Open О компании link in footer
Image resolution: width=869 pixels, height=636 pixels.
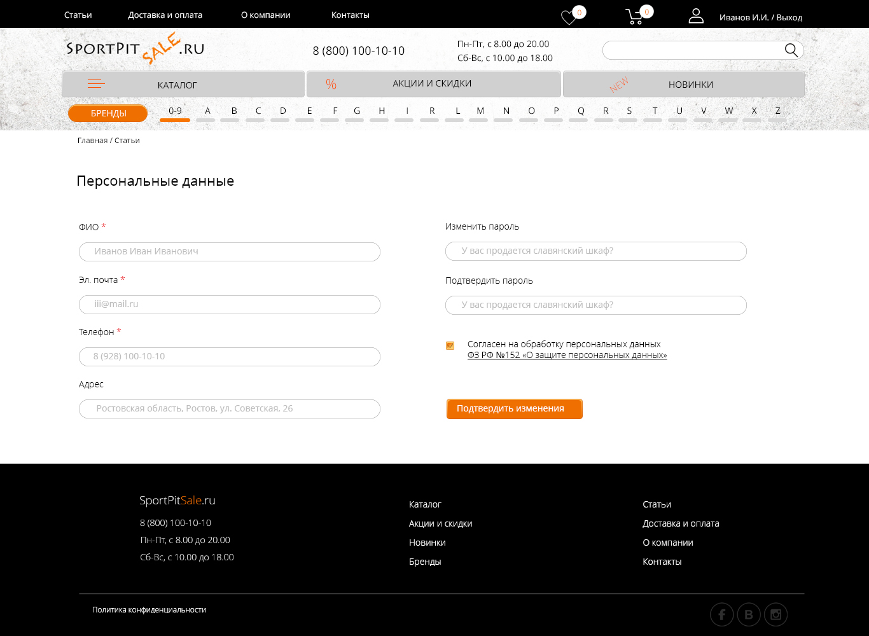point(668,543)
